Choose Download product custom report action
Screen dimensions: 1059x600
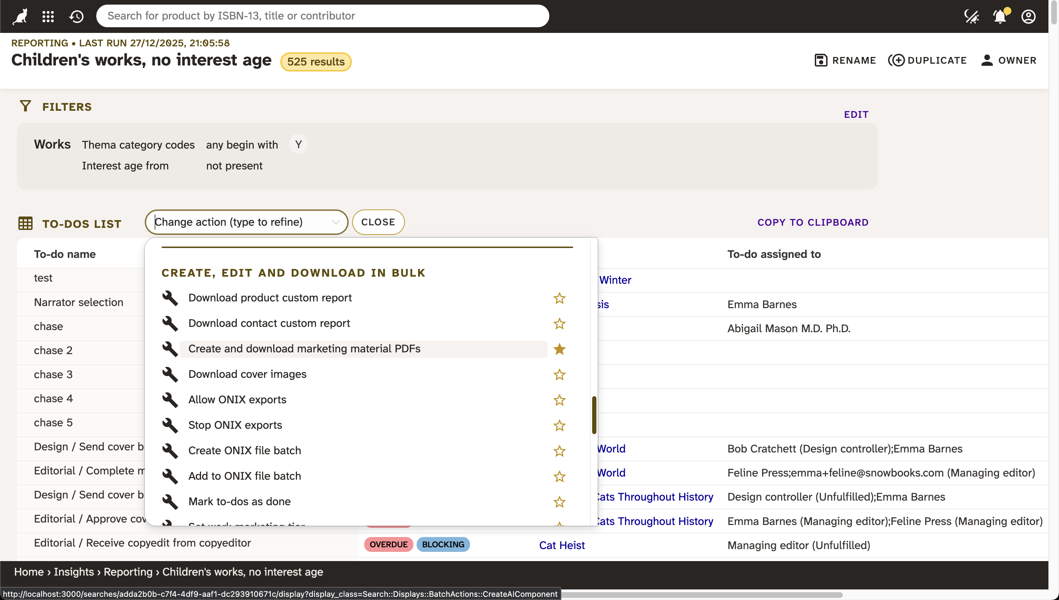tap(270, 298)
